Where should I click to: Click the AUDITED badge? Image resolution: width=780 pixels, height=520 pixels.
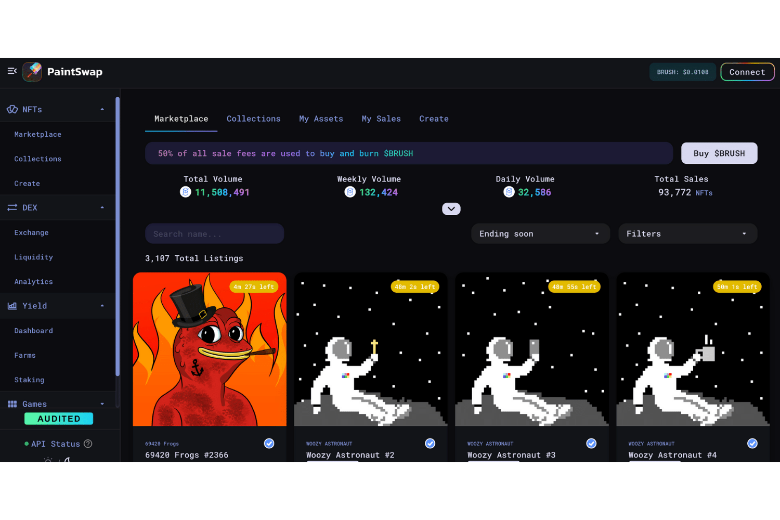point(59,419)
